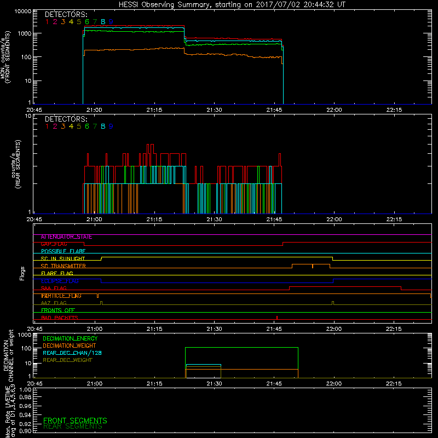The width and height of the screenshot is (438, 438).
Task: Click the SC_TRANSMITTER flag label
Action: [63, 266]
